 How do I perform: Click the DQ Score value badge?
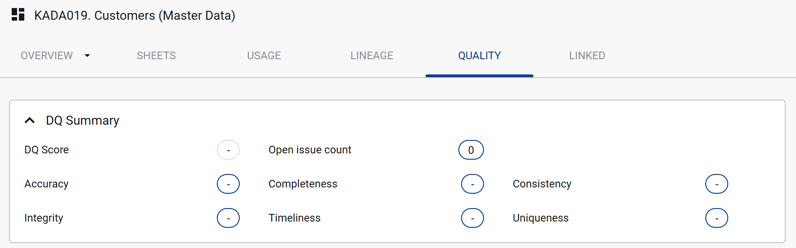228,150
